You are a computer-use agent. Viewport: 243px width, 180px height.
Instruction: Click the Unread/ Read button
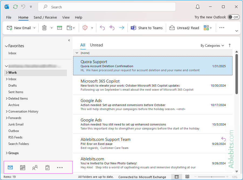pos(184,28)
